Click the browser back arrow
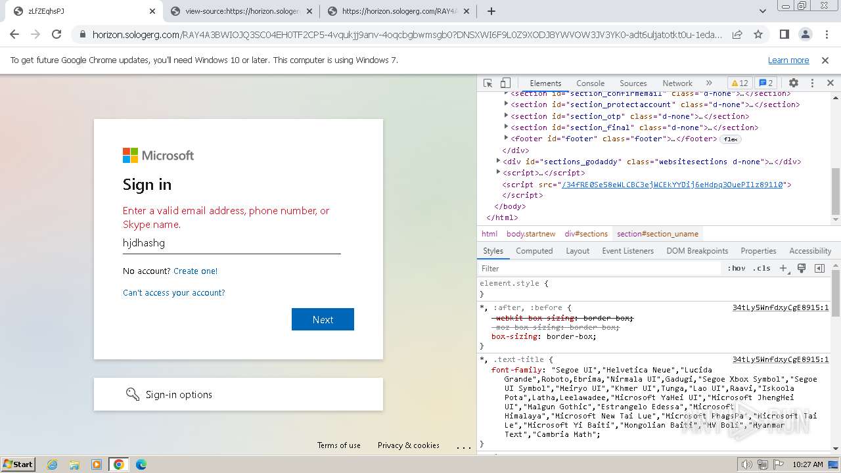 pyautogui.click(x=14, y=34)
